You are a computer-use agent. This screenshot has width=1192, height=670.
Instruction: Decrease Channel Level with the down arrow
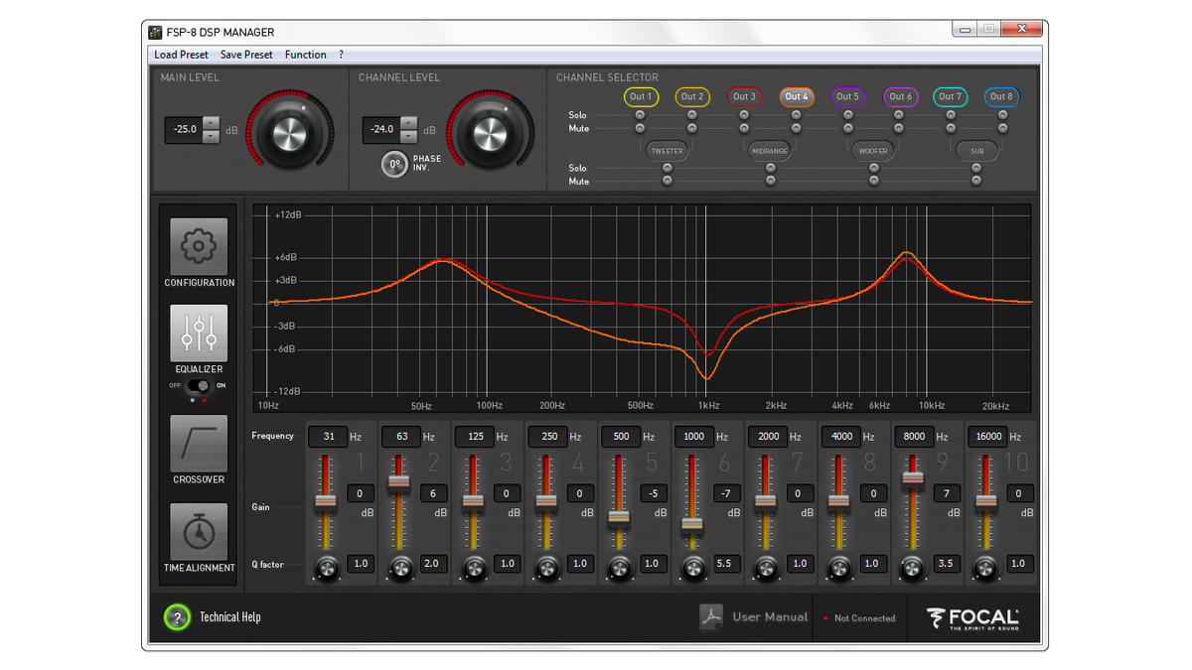(409, 136)
